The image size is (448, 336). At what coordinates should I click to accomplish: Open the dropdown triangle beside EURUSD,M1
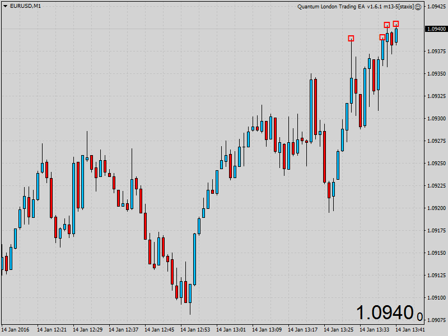tap(5, 6)
